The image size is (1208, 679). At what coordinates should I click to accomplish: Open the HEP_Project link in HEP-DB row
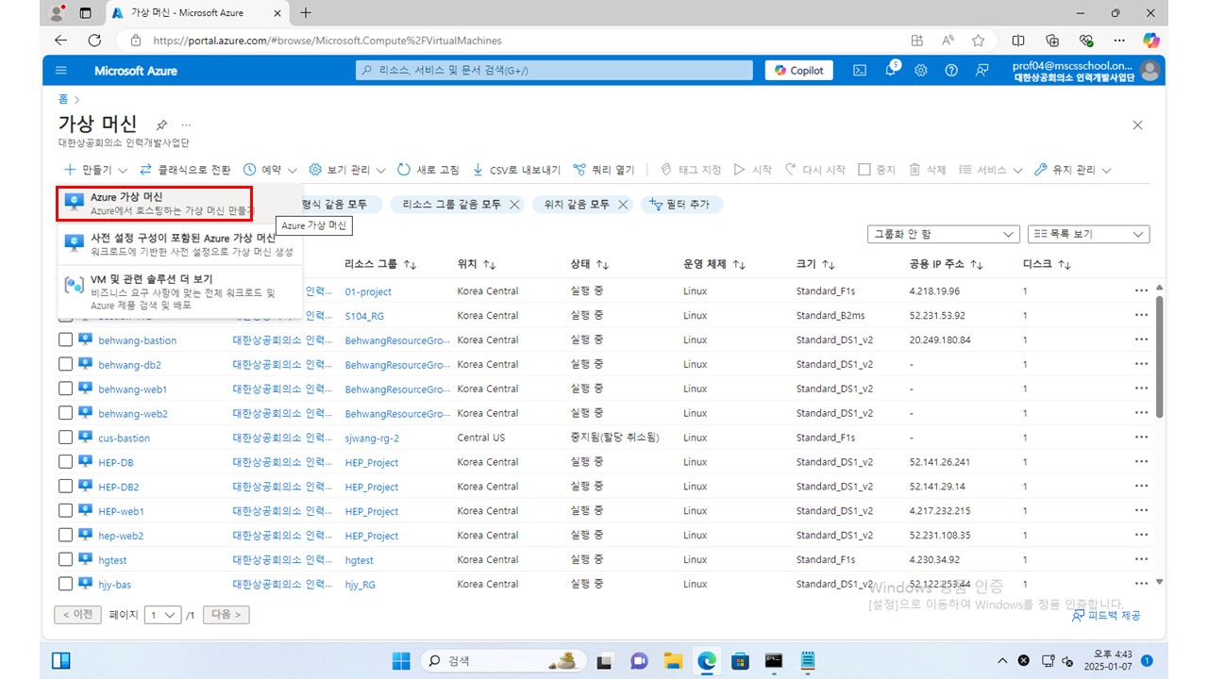pyautogui.click(x=372, y=463)
